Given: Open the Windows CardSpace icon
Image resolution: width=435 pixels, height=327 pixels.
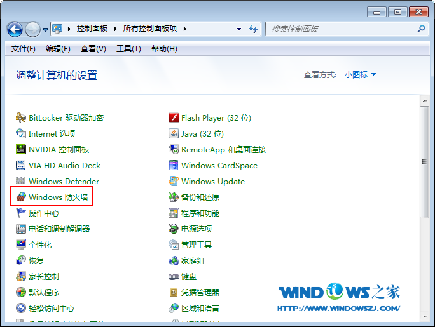Looking at the screenshot, I should point(174,165).
